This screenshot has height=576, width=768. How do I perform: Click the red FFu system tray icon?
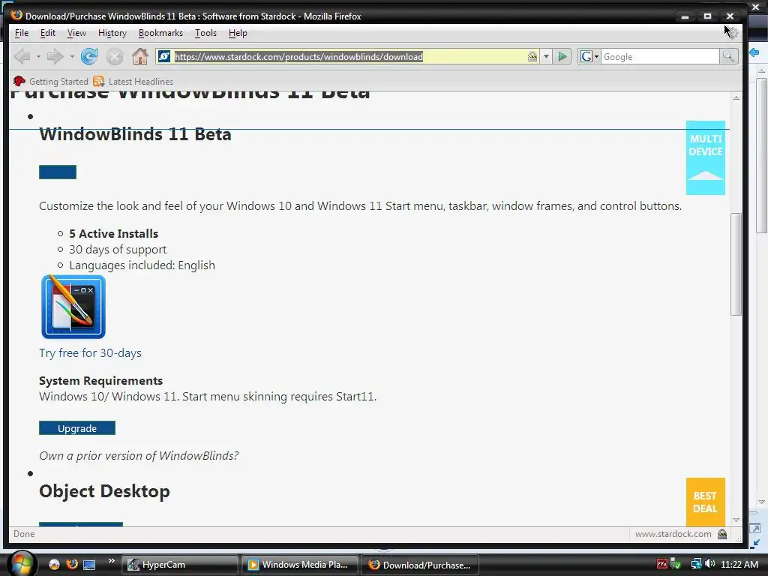pyautogui.click(x=662, y=564)
